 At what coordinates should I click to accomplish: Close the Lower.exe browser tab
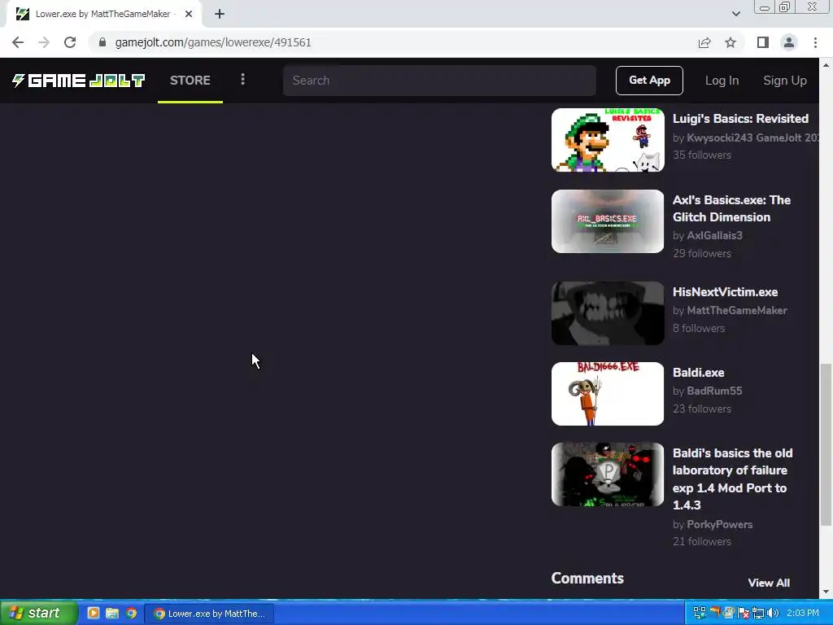(x=189, y=14)
